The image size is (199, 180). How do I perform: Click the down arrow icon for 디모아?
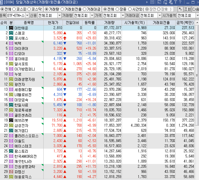[x=65, y=54]
